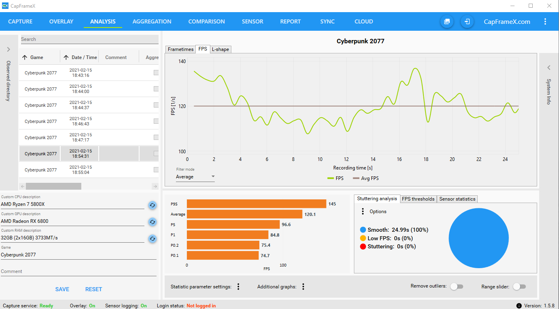Image resolution: width=559 pixels, height=309 pixels.
Task: Click the SAVE button
Action: click(62, 289)
